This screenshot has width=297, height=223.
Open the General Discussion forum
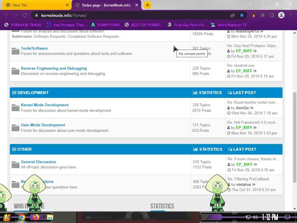coord(39,162)
